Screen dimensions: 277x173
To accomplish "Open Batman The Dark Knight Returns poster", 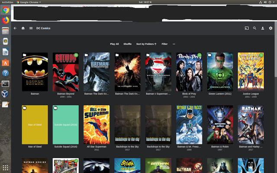I will (x=97, y=72).
